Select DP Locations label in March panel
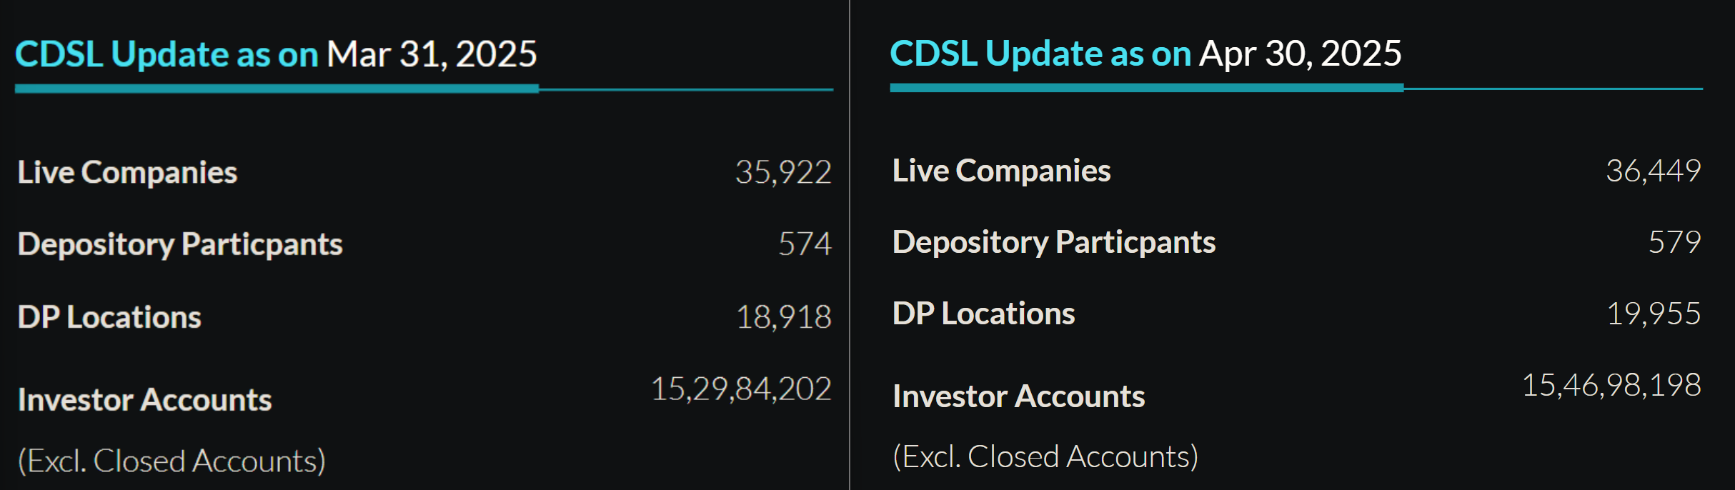This screenshot has height=490, width=1735. pyautogui.click(x=109, y=317)
